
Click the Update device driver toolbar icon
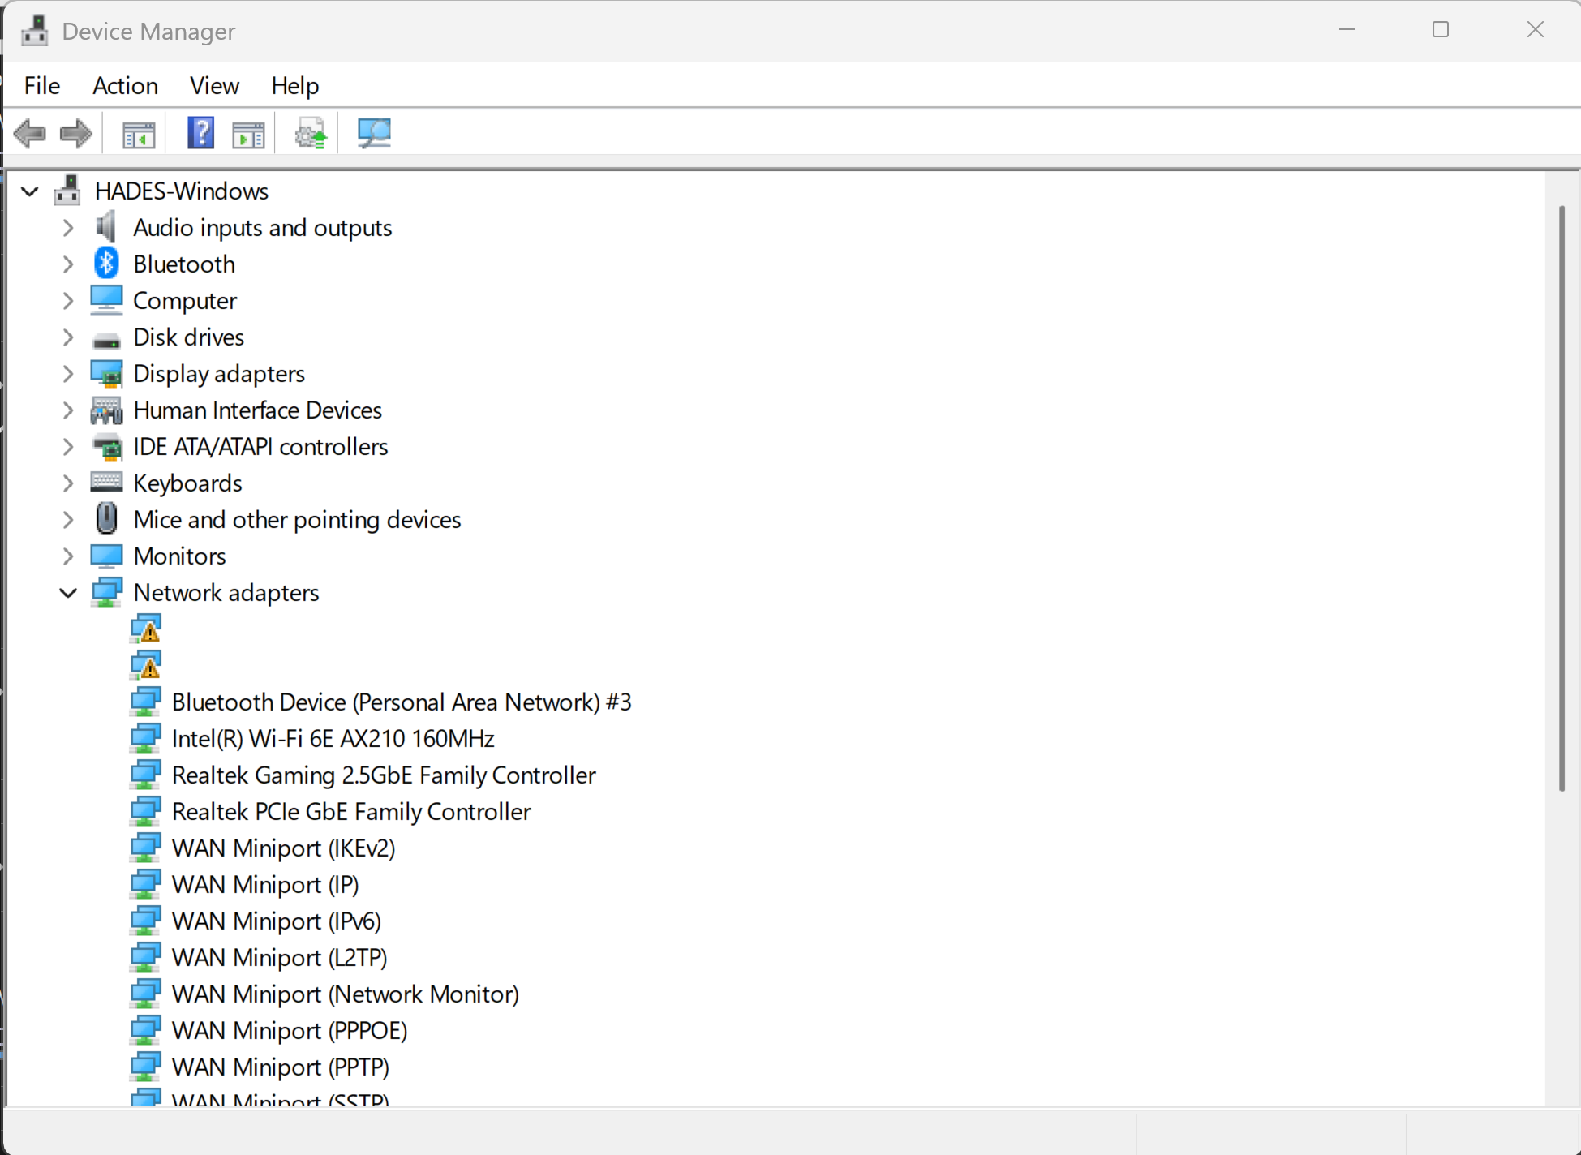pos(310,133)
